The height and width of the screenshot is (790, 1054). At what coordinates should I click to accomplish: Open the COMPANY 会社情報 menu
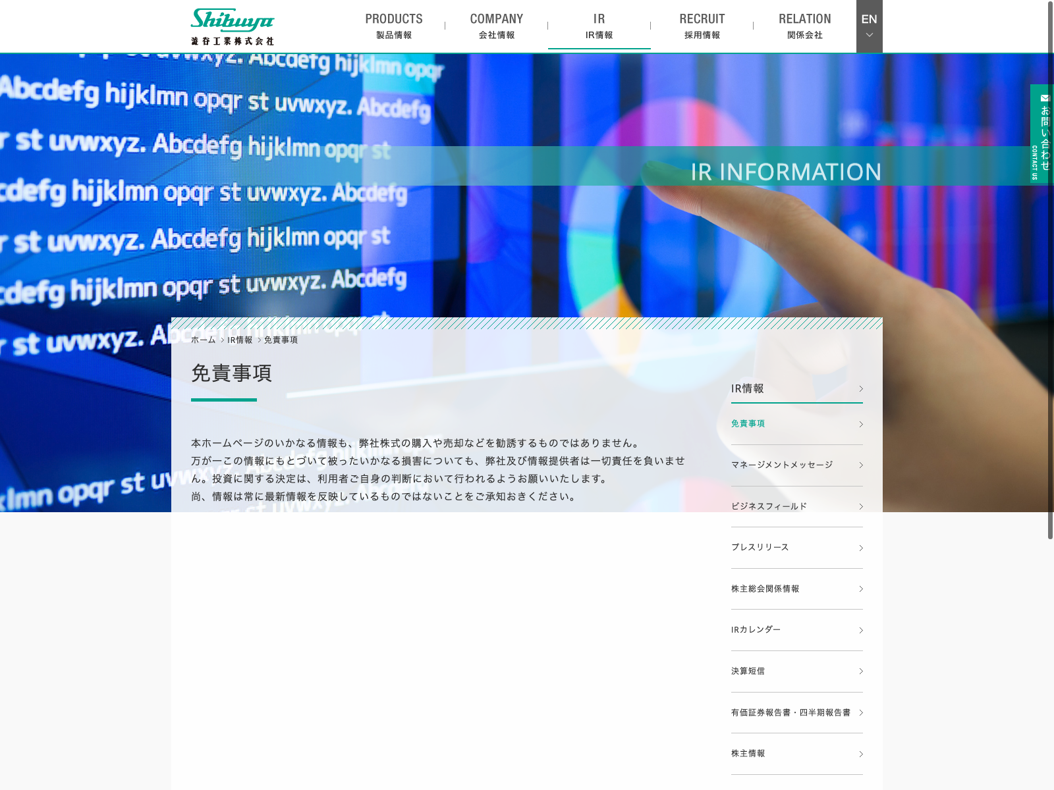(497, 26)
